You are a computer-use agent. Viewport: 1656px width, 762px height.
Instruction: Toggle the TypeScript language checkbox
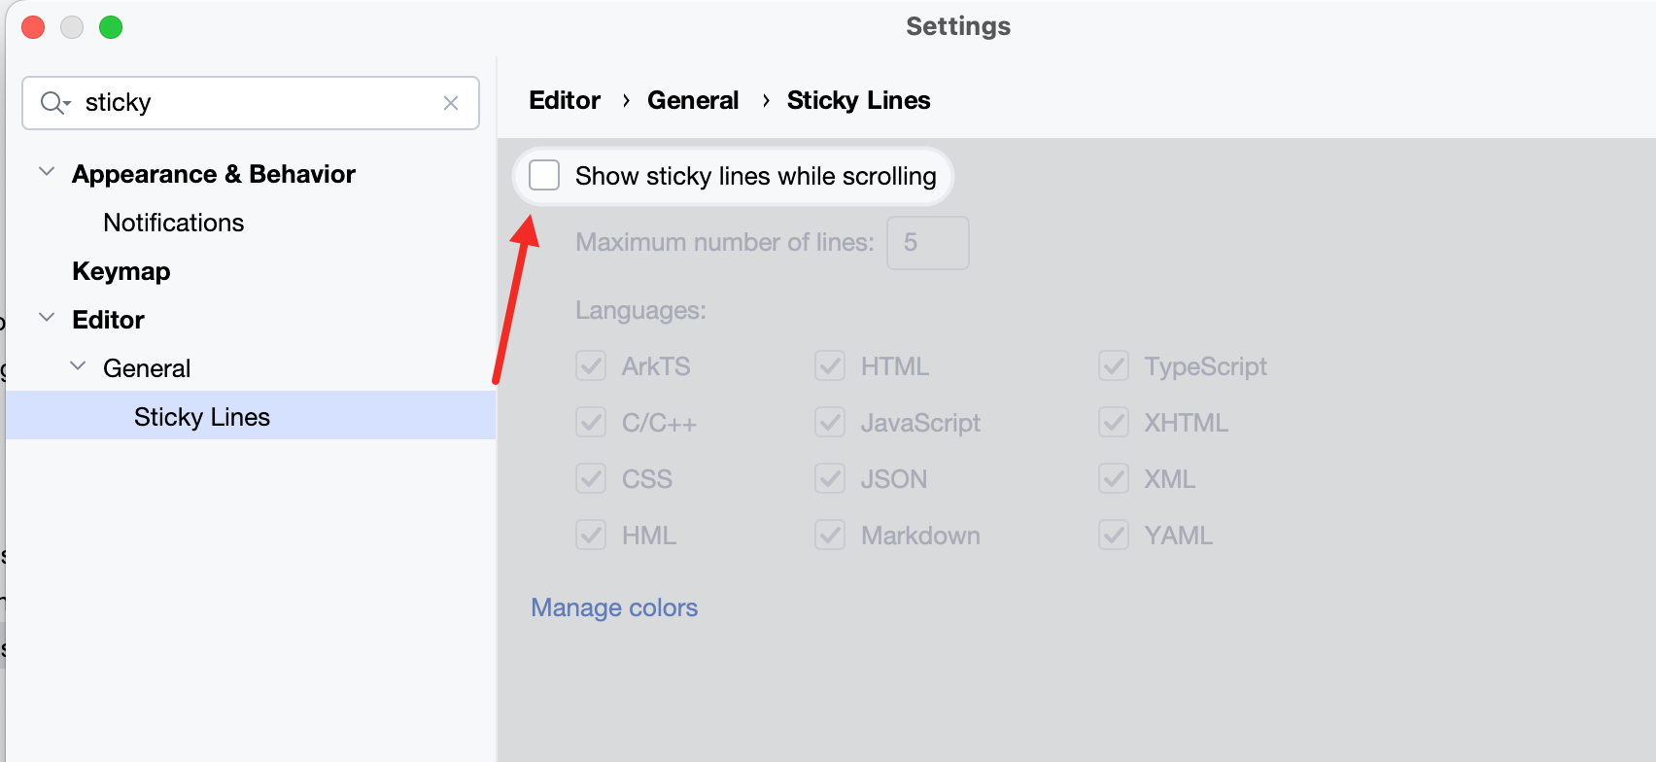coord(1114,366)
